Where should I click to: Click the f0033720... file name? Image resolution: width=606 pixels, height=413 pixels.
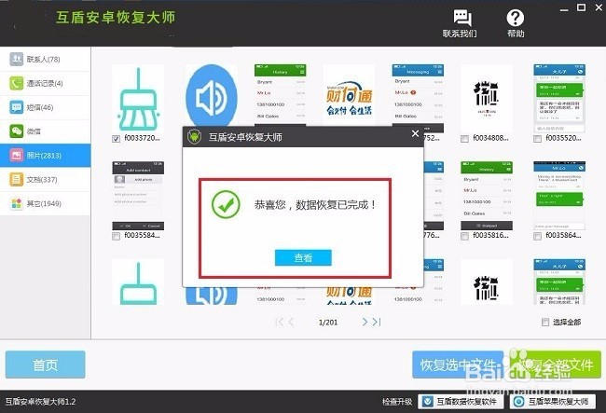[142, 138]
